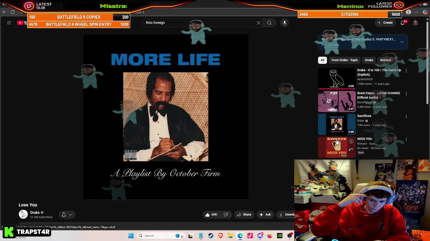
Task: Click the More Life album art player
Action: [166, 116]
